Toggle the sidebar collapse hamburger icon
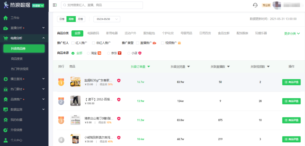 click(x=55, y=5)
